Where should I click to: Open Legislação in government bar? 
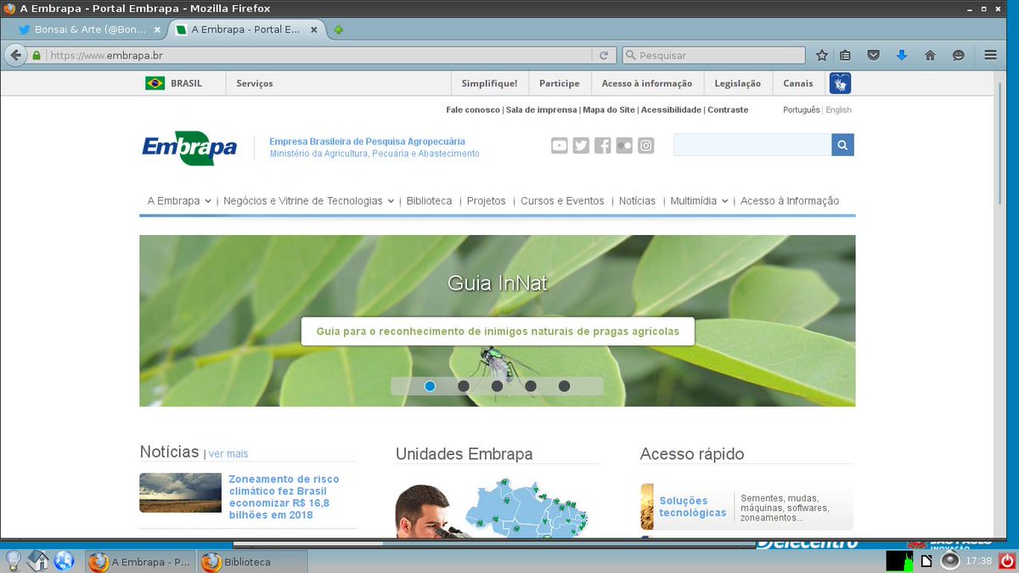click(738, 83)
